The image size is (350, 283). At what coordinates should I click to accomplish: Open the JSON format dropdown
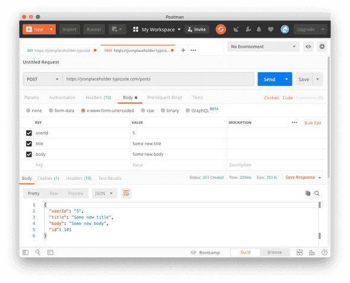pyautogui.click(x=104, y=193)
